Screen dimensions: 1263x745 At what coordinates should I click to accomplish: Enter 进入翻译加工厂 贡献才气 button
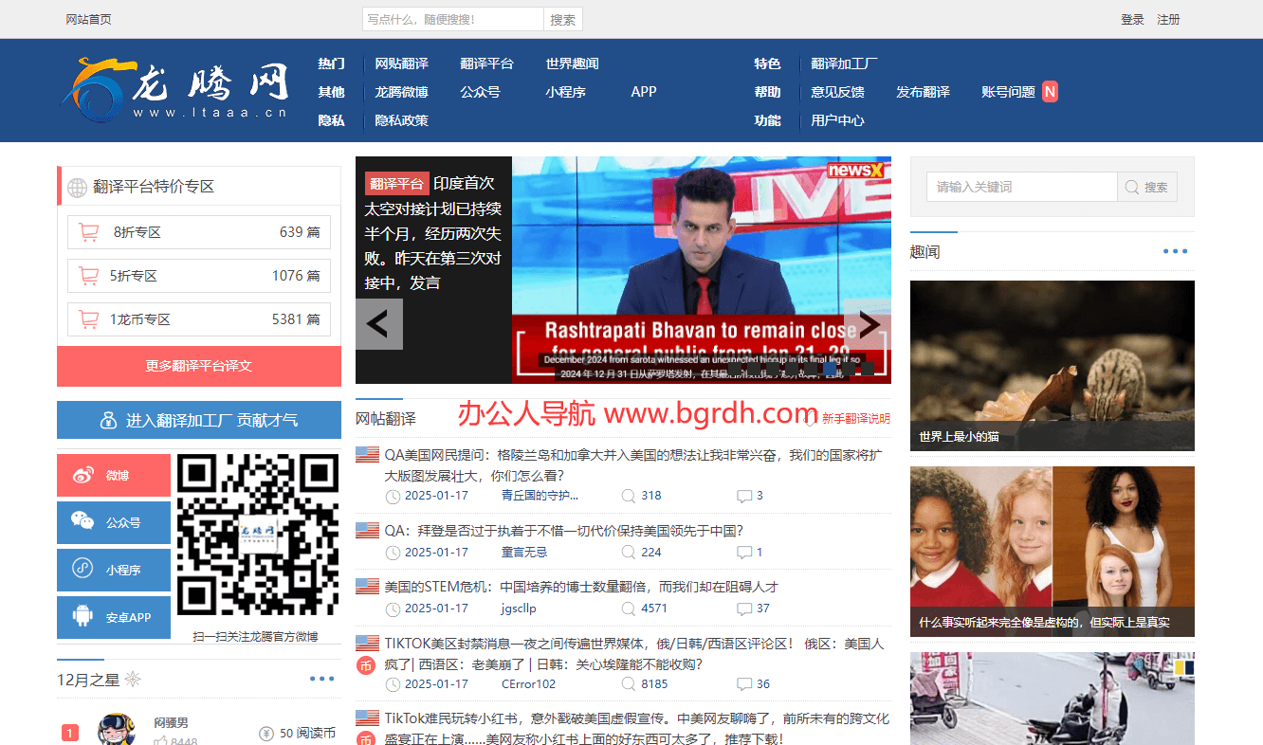pyautogui.click(x=199, y=420)
